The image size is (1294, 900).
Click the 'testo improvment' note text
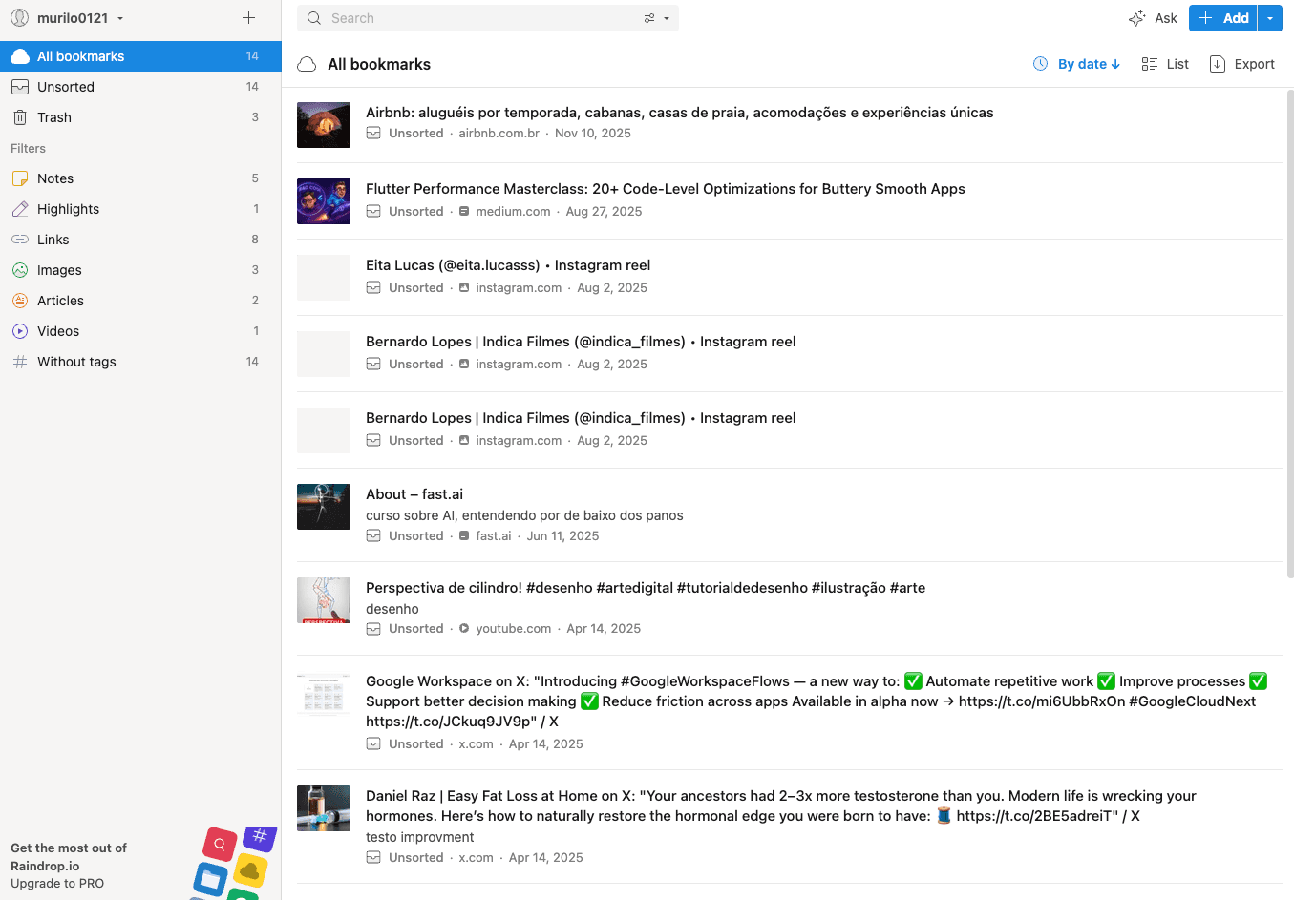pyautogui.click(x=419, y=837)
